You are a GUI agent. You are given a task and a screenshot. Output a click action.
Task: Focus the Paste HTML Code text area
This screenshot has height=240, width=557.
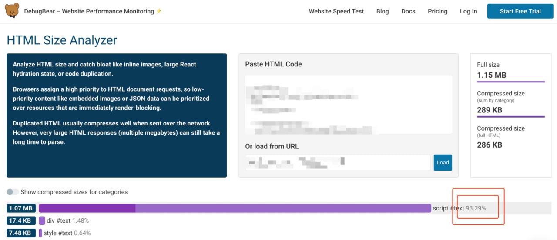tap(349, 105)
